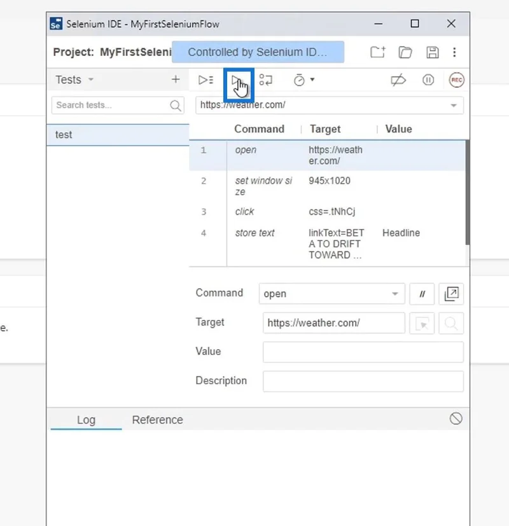The height and width of the screenshot is (526, 509).
Task: Run all tests in suite
Action: [206, 80]
